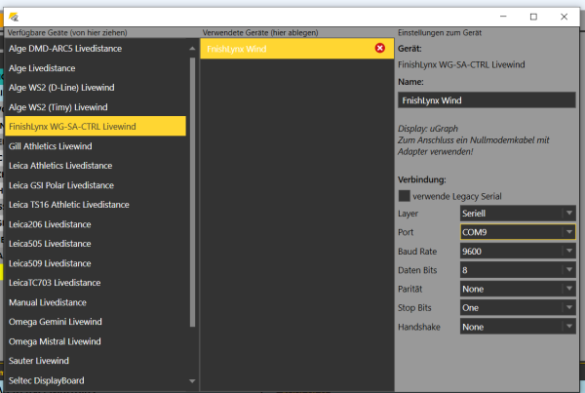Select Sauter Livewind device
The height and width of the screenshot is (393, 585).
pyautogui.click(x=96, y=361)
